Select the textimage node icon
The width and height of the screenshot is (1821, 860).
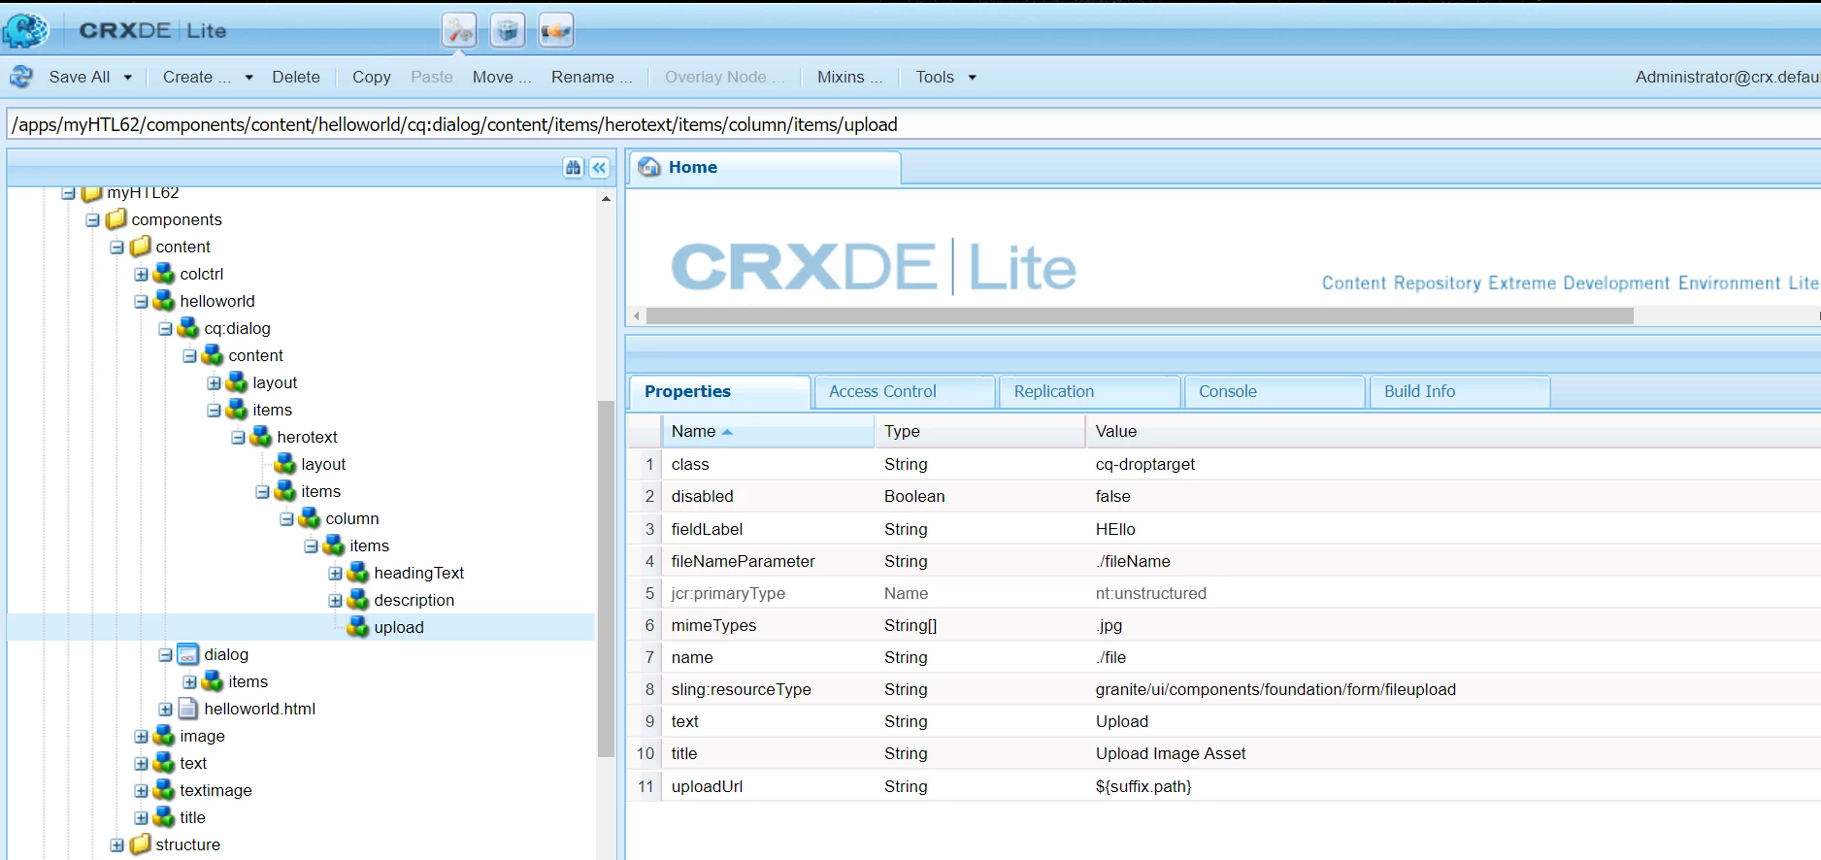click(165, 790)
